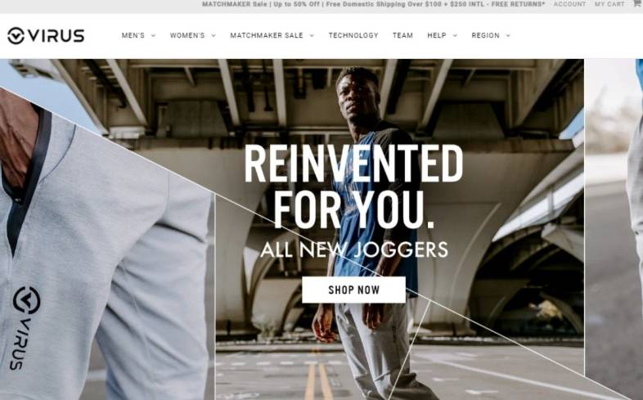Open the shopping cart icon
Screen dimensions: 643x400
[x=637, y=3]
